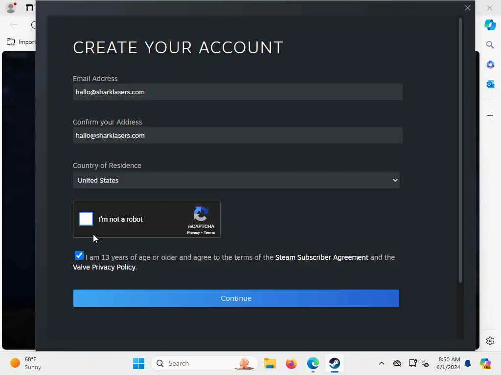The height and width of the screenshot is (375, 501).
Task: Uncheck the 13 years of age agreement checkbox
Action: pos(79,255)
